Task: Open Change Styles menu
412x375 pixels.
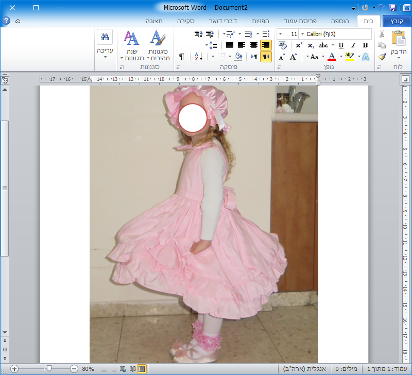Action: click(x=132, y=45)
